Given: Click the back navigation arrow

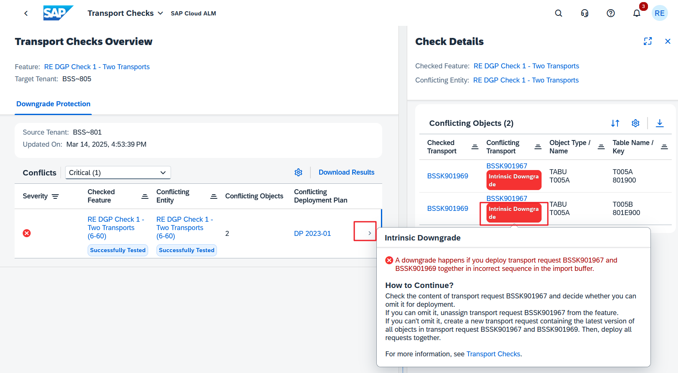Looking at the screenshot, I should click(26, 13).
